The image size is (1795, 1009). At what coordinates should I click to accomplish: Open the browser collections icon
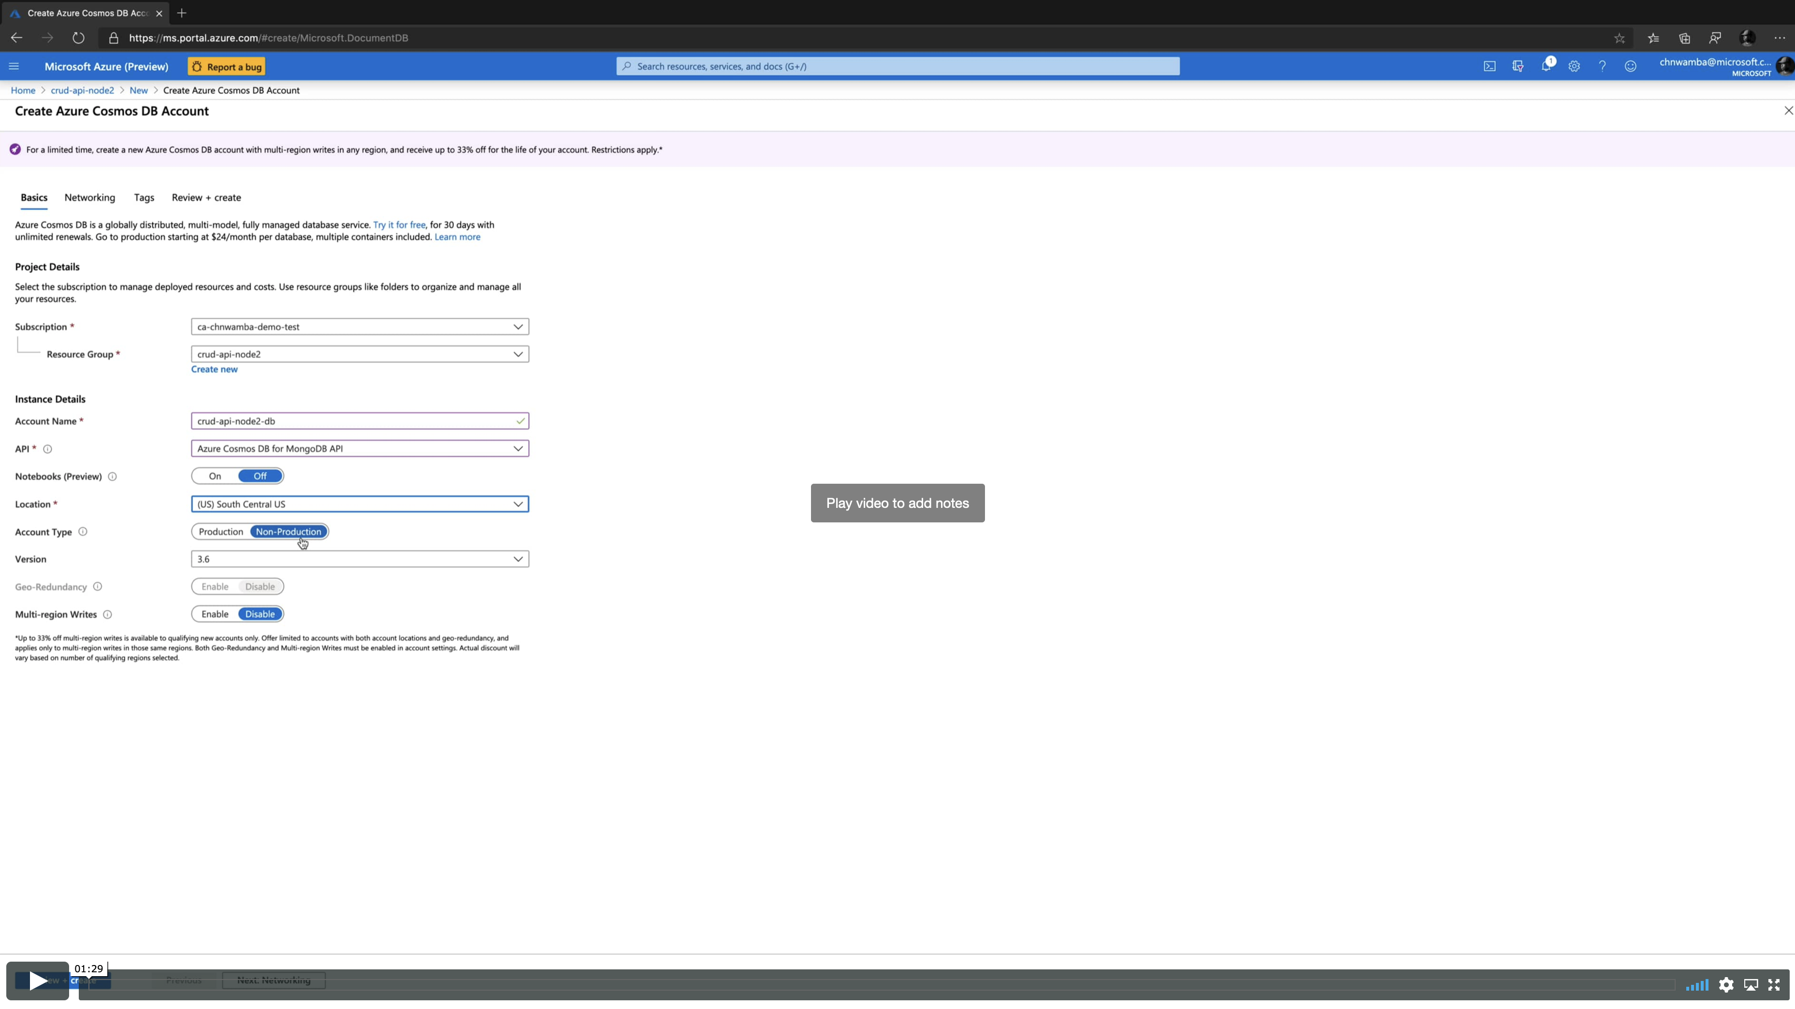click(x=1684, y=38)
